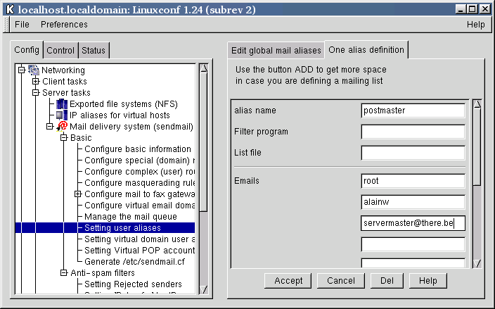The width and height of the screenshot is (495, 309).
Task: Click the Networking tree icon
Action: pyautogui.click(x=34, y=70)
